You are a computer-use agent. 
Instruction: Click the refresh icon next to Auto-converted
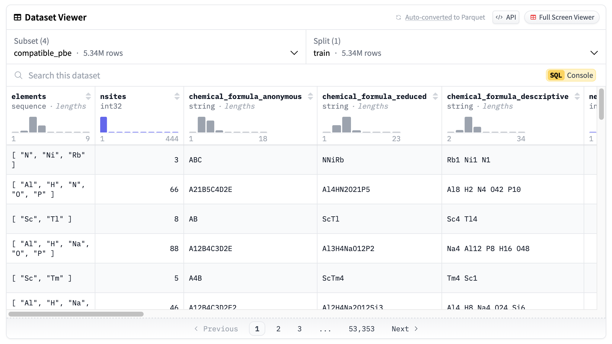click(x=399, y=17)
